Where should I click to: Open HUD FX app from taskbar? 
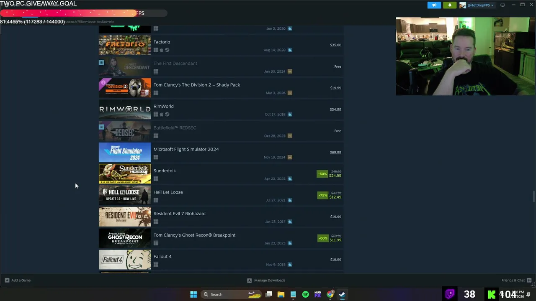click(317, 294)
